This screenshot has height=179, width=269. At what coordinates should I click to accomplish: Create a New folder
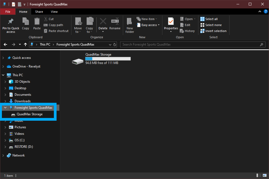[x=130, y=25]
